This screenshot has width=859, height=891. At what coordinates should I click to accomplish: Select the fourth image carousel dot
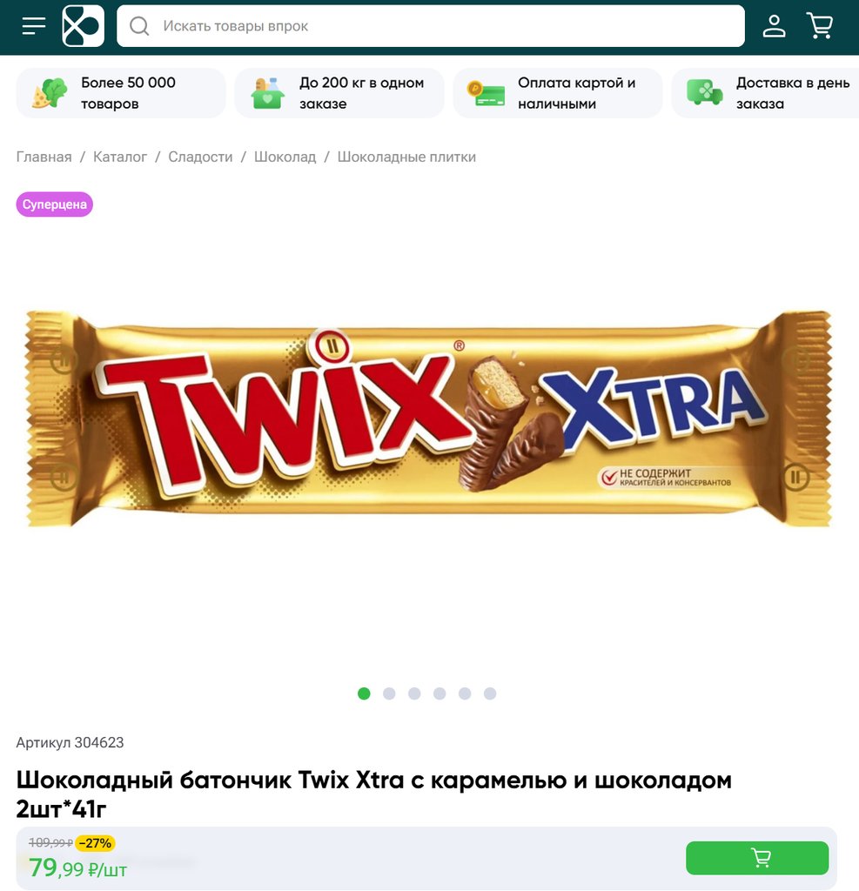440,693
